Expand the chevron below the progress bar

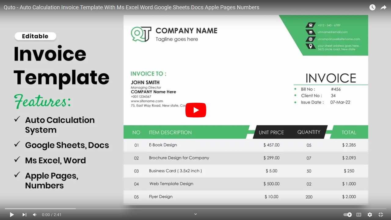(x=195, y=214)
